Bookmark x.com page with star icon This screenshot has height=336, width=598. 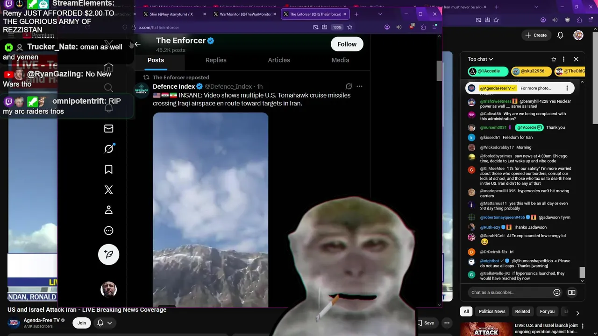[349, 27]
